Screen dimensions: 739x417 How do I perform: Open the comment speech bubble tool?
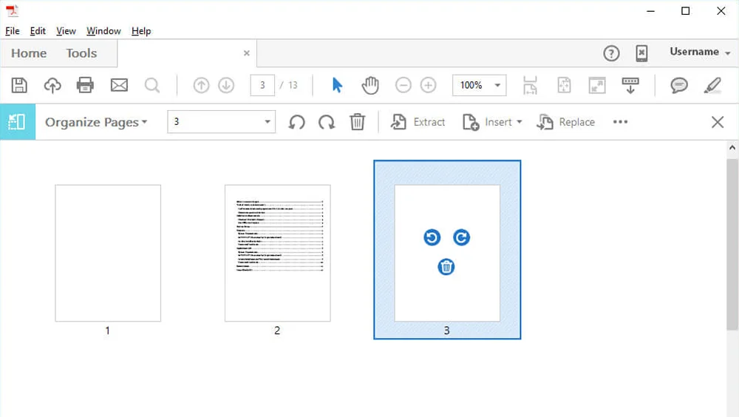tap(679, 85)
